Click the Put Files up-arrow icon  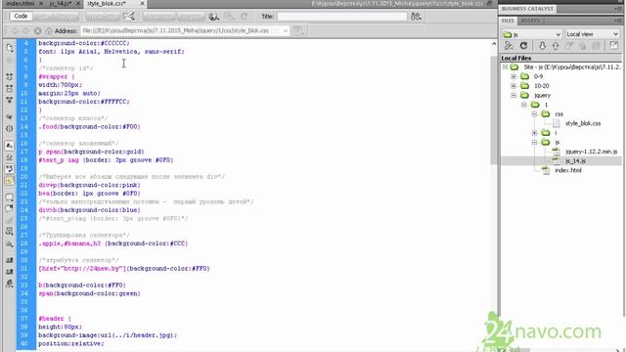[556, 46]
